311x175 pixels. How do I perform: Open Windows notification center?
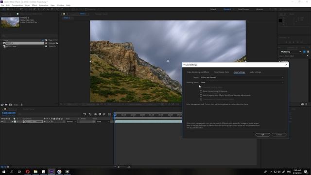pyautogui.click(x=306, y=172)
